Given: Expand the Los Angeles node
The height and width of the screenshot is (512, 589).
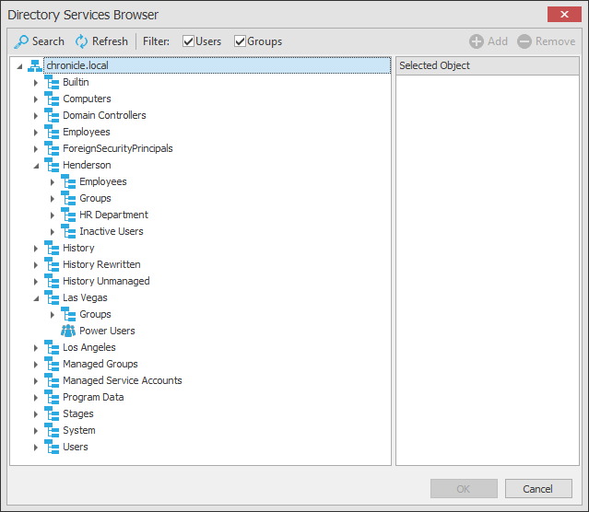Looking at the screenshot, I should pyautogui.click(x=36, y=347).
